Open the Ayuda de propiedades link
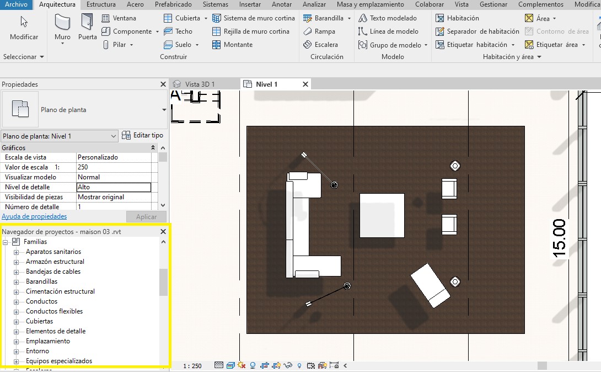Viewport: 601px width, 372px height. [x=34, y=216]
